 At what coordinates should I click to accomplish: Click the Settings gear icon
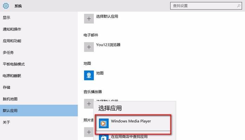[6, 6]
